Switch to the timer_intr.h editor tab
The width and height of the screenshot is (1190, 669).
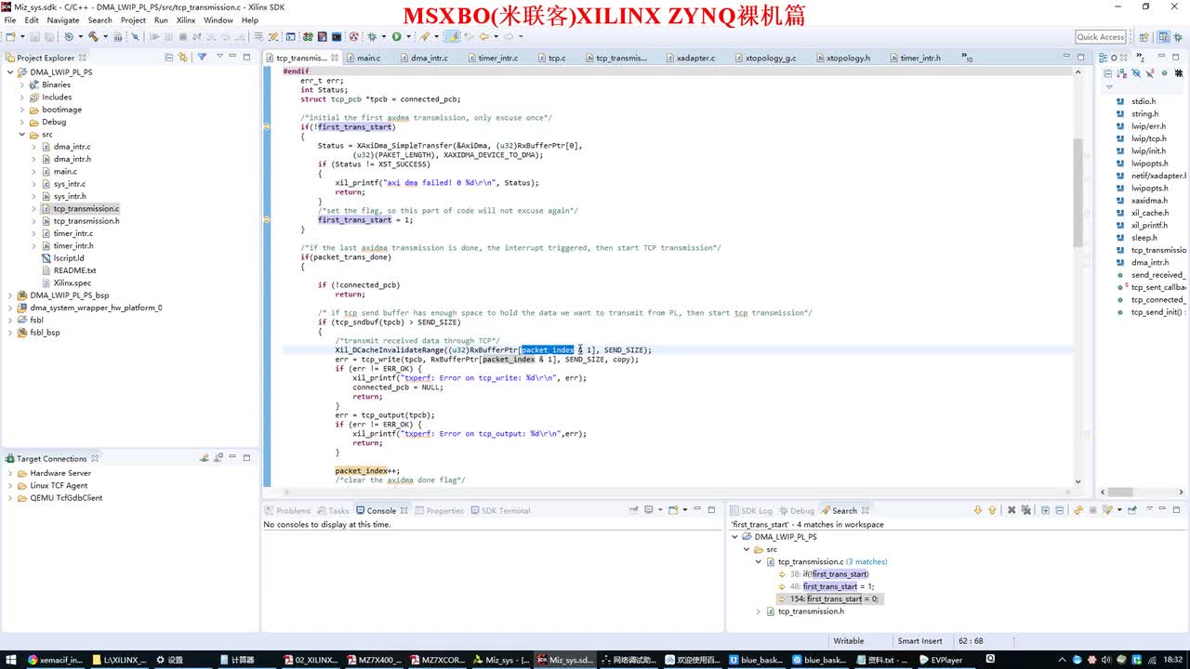coord(919,58)
